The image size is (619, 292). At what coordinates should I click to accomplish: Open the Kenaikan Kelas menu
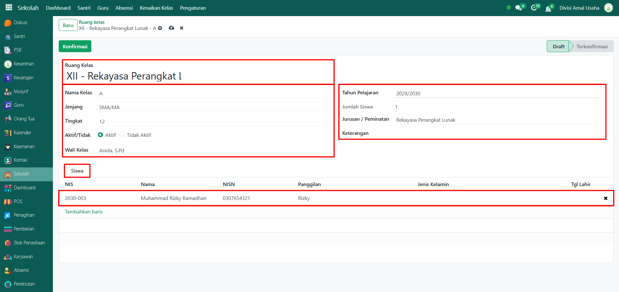(156, 8)
